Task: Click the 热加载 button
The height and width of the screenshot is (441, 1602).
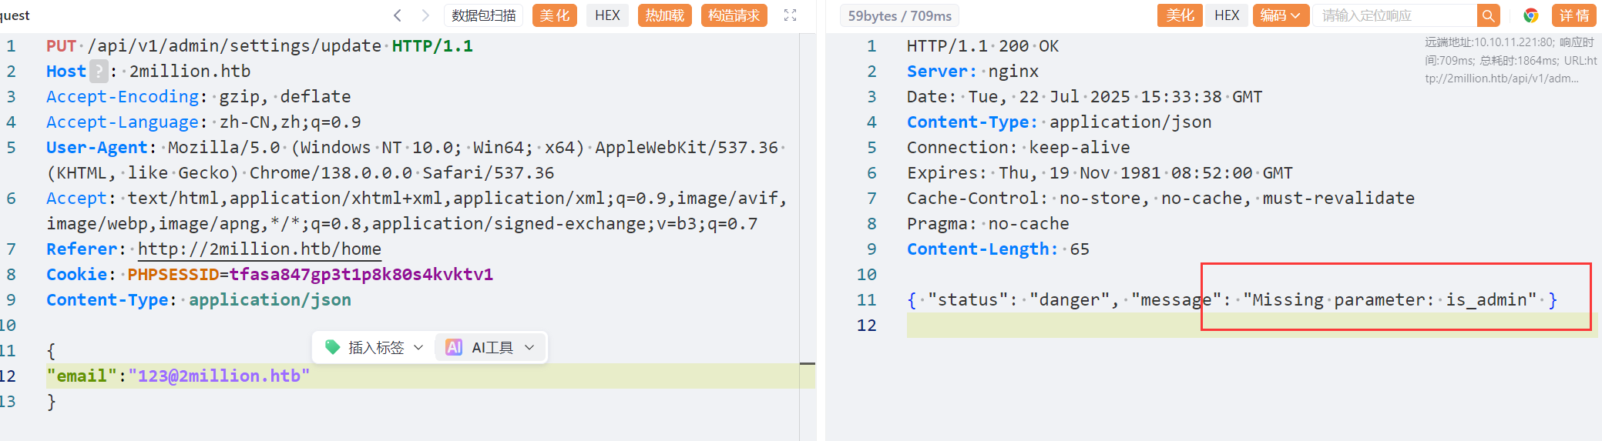Action: pos(664,15)
